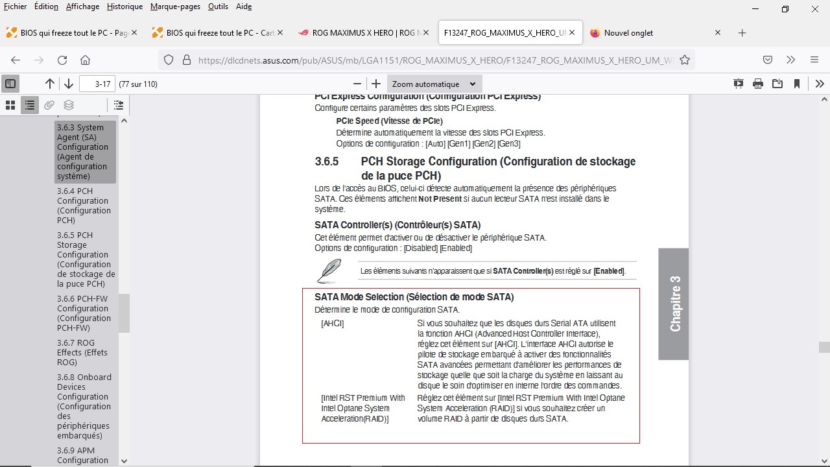Click the address bar URL
The height and width of the screenshot is (467, 830).
[436, 60]
